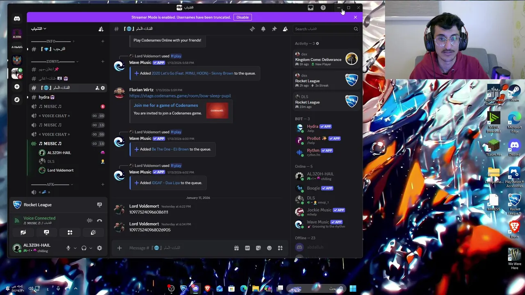Open noise suppression waveform icon
The width and height of the screenshot is (525, 295).
click(89, 220)
